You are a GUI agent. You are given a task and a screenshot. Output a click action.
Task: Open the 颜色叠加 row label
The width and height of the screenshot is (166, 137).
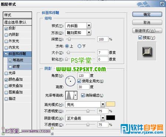click(x=15, y=79)
